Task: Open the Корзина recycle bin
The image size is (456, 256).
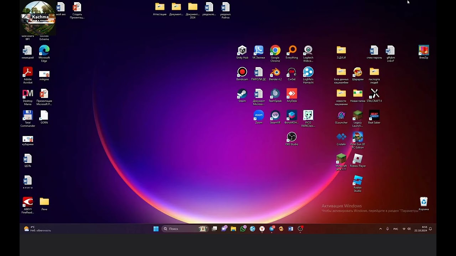Action: click(x=424, y=204)
